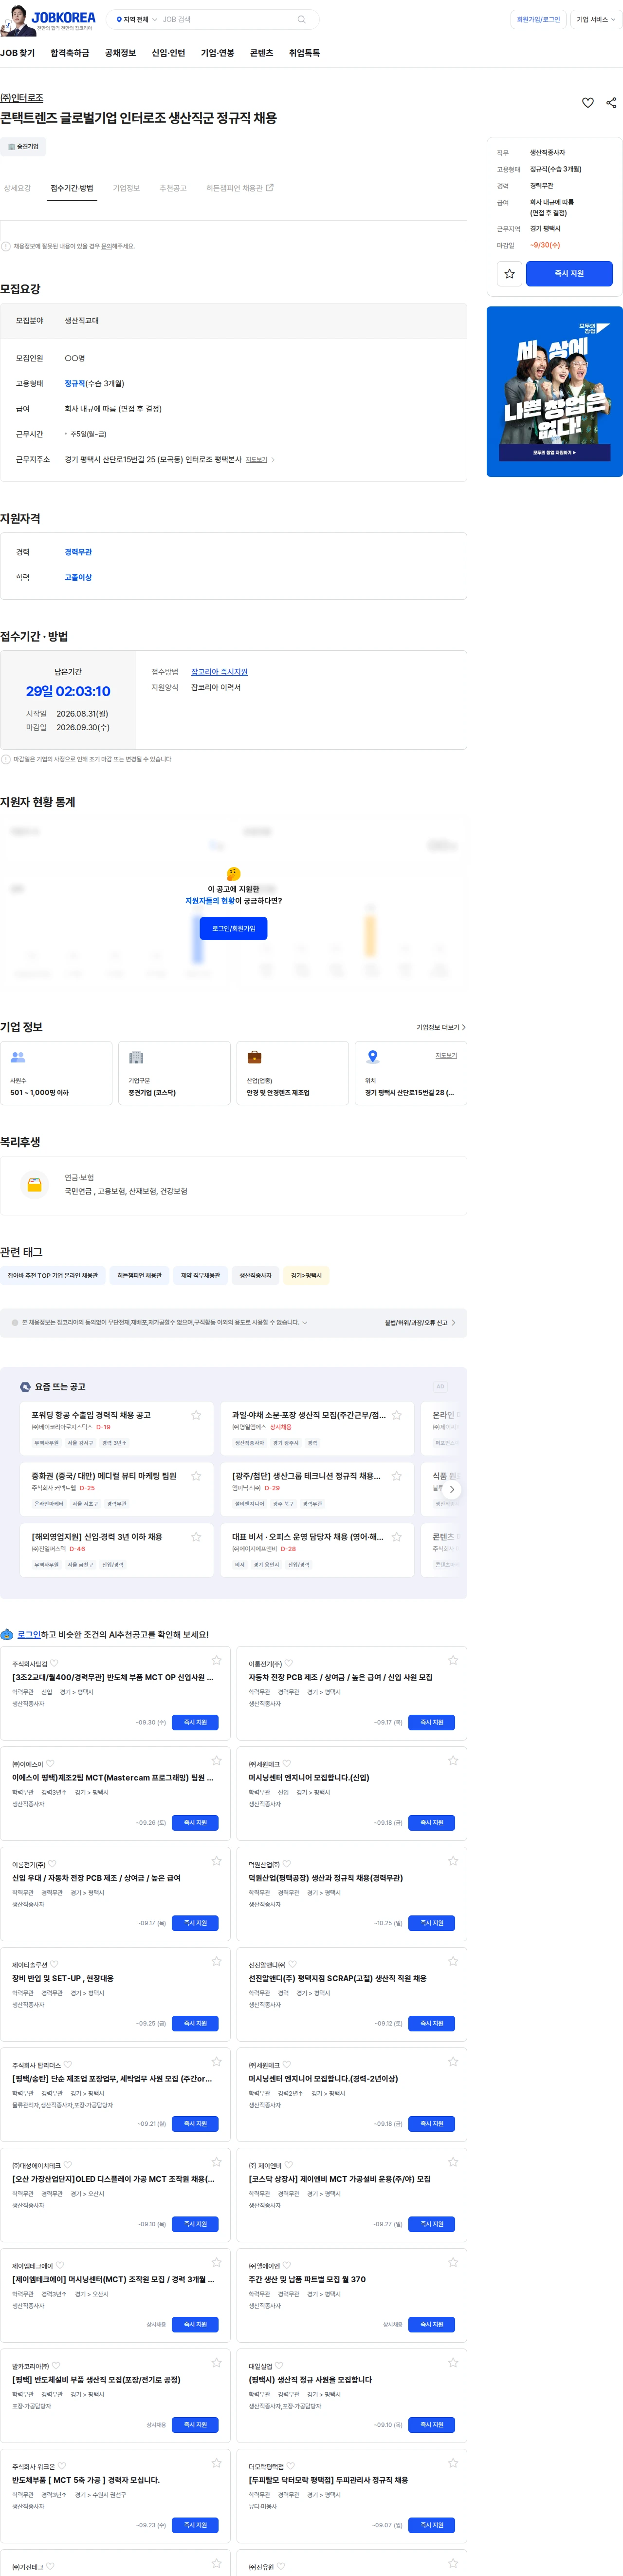This screenshot has width=623, height=2576.
Task: Open 회원가입/로그인 button
Action: point(538,19)
